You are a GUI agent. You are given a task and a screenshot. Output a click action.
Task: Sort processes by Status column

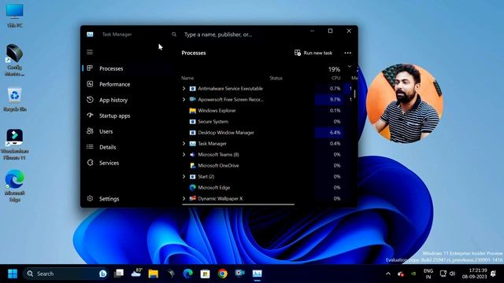(276, 78)
